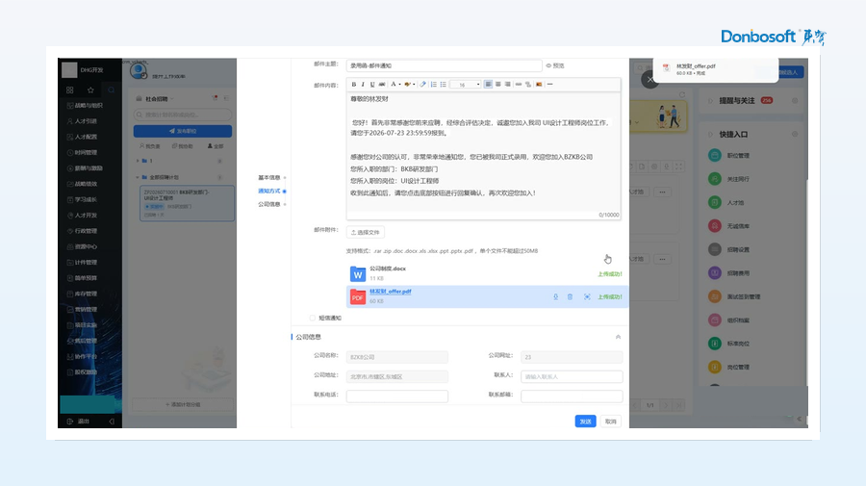Collapse the 公司信息 section chevron
Viewport: 866px width, 486px height.
618,337
